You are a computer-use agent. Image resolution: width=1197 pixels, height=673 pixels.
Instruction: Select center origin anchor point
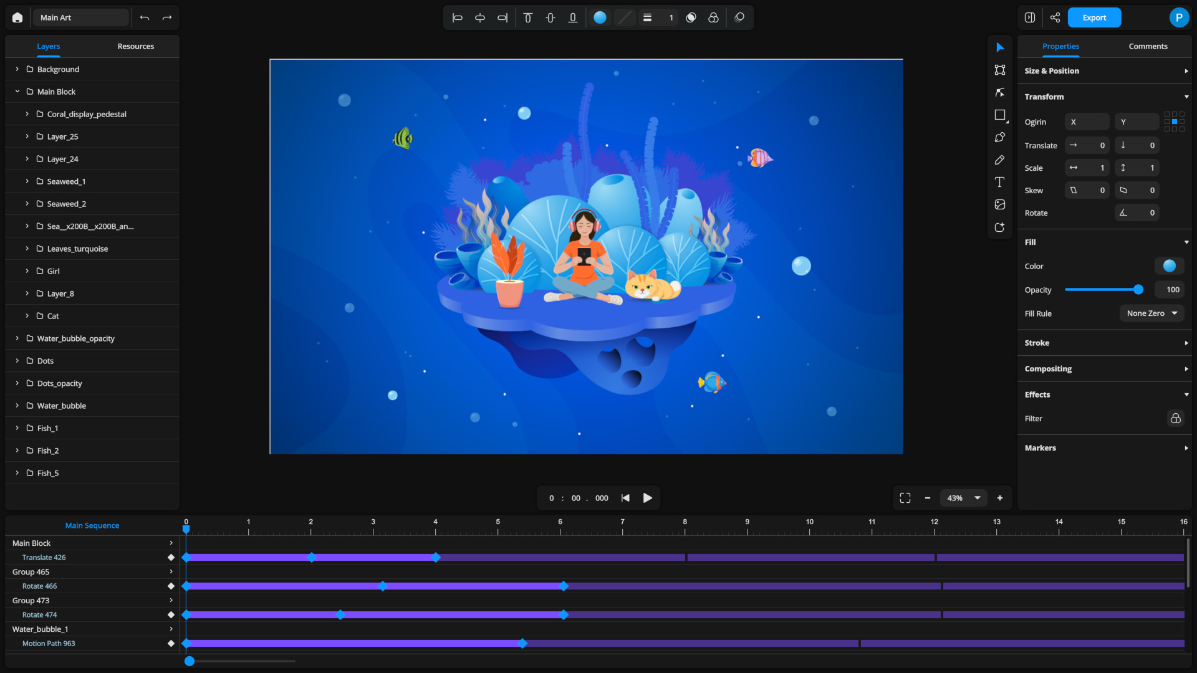coord(1175,122)
